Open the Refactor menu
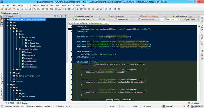The height and width of the screenshot is (108, 204). (44, 5)
